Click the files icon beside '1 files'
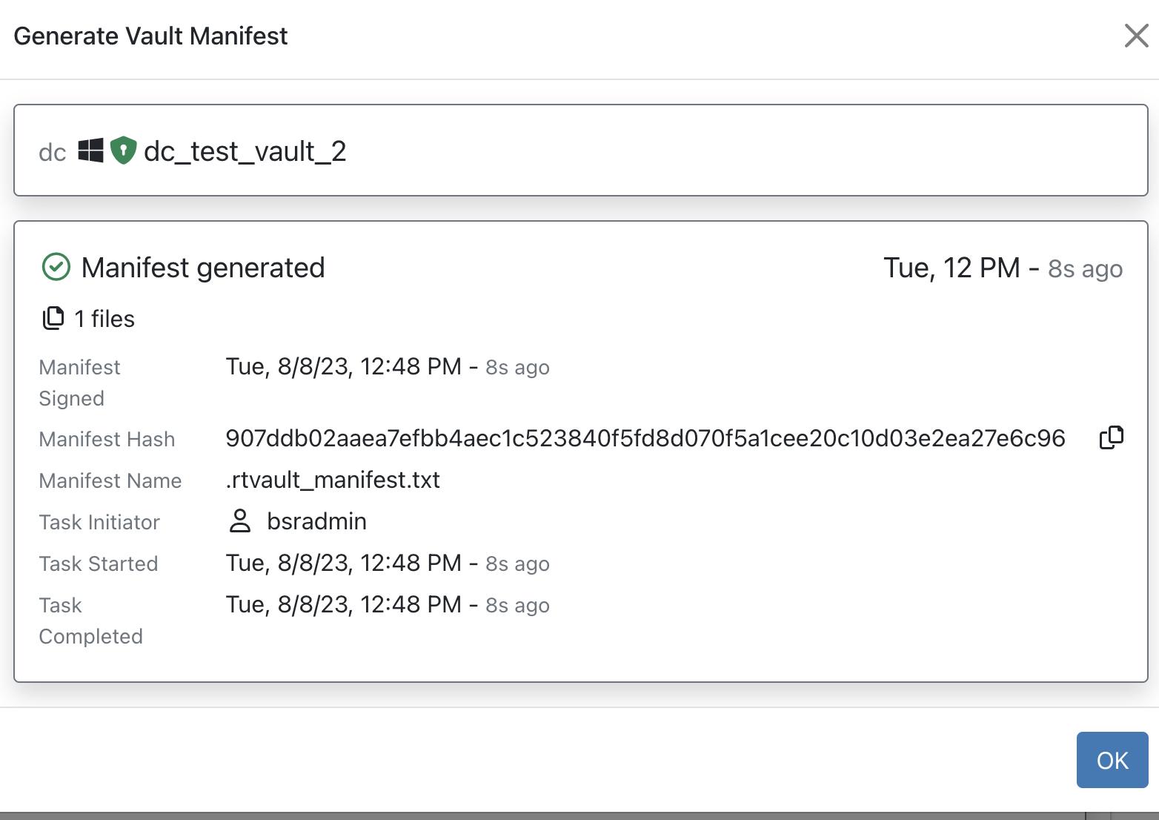 point(52,317)
